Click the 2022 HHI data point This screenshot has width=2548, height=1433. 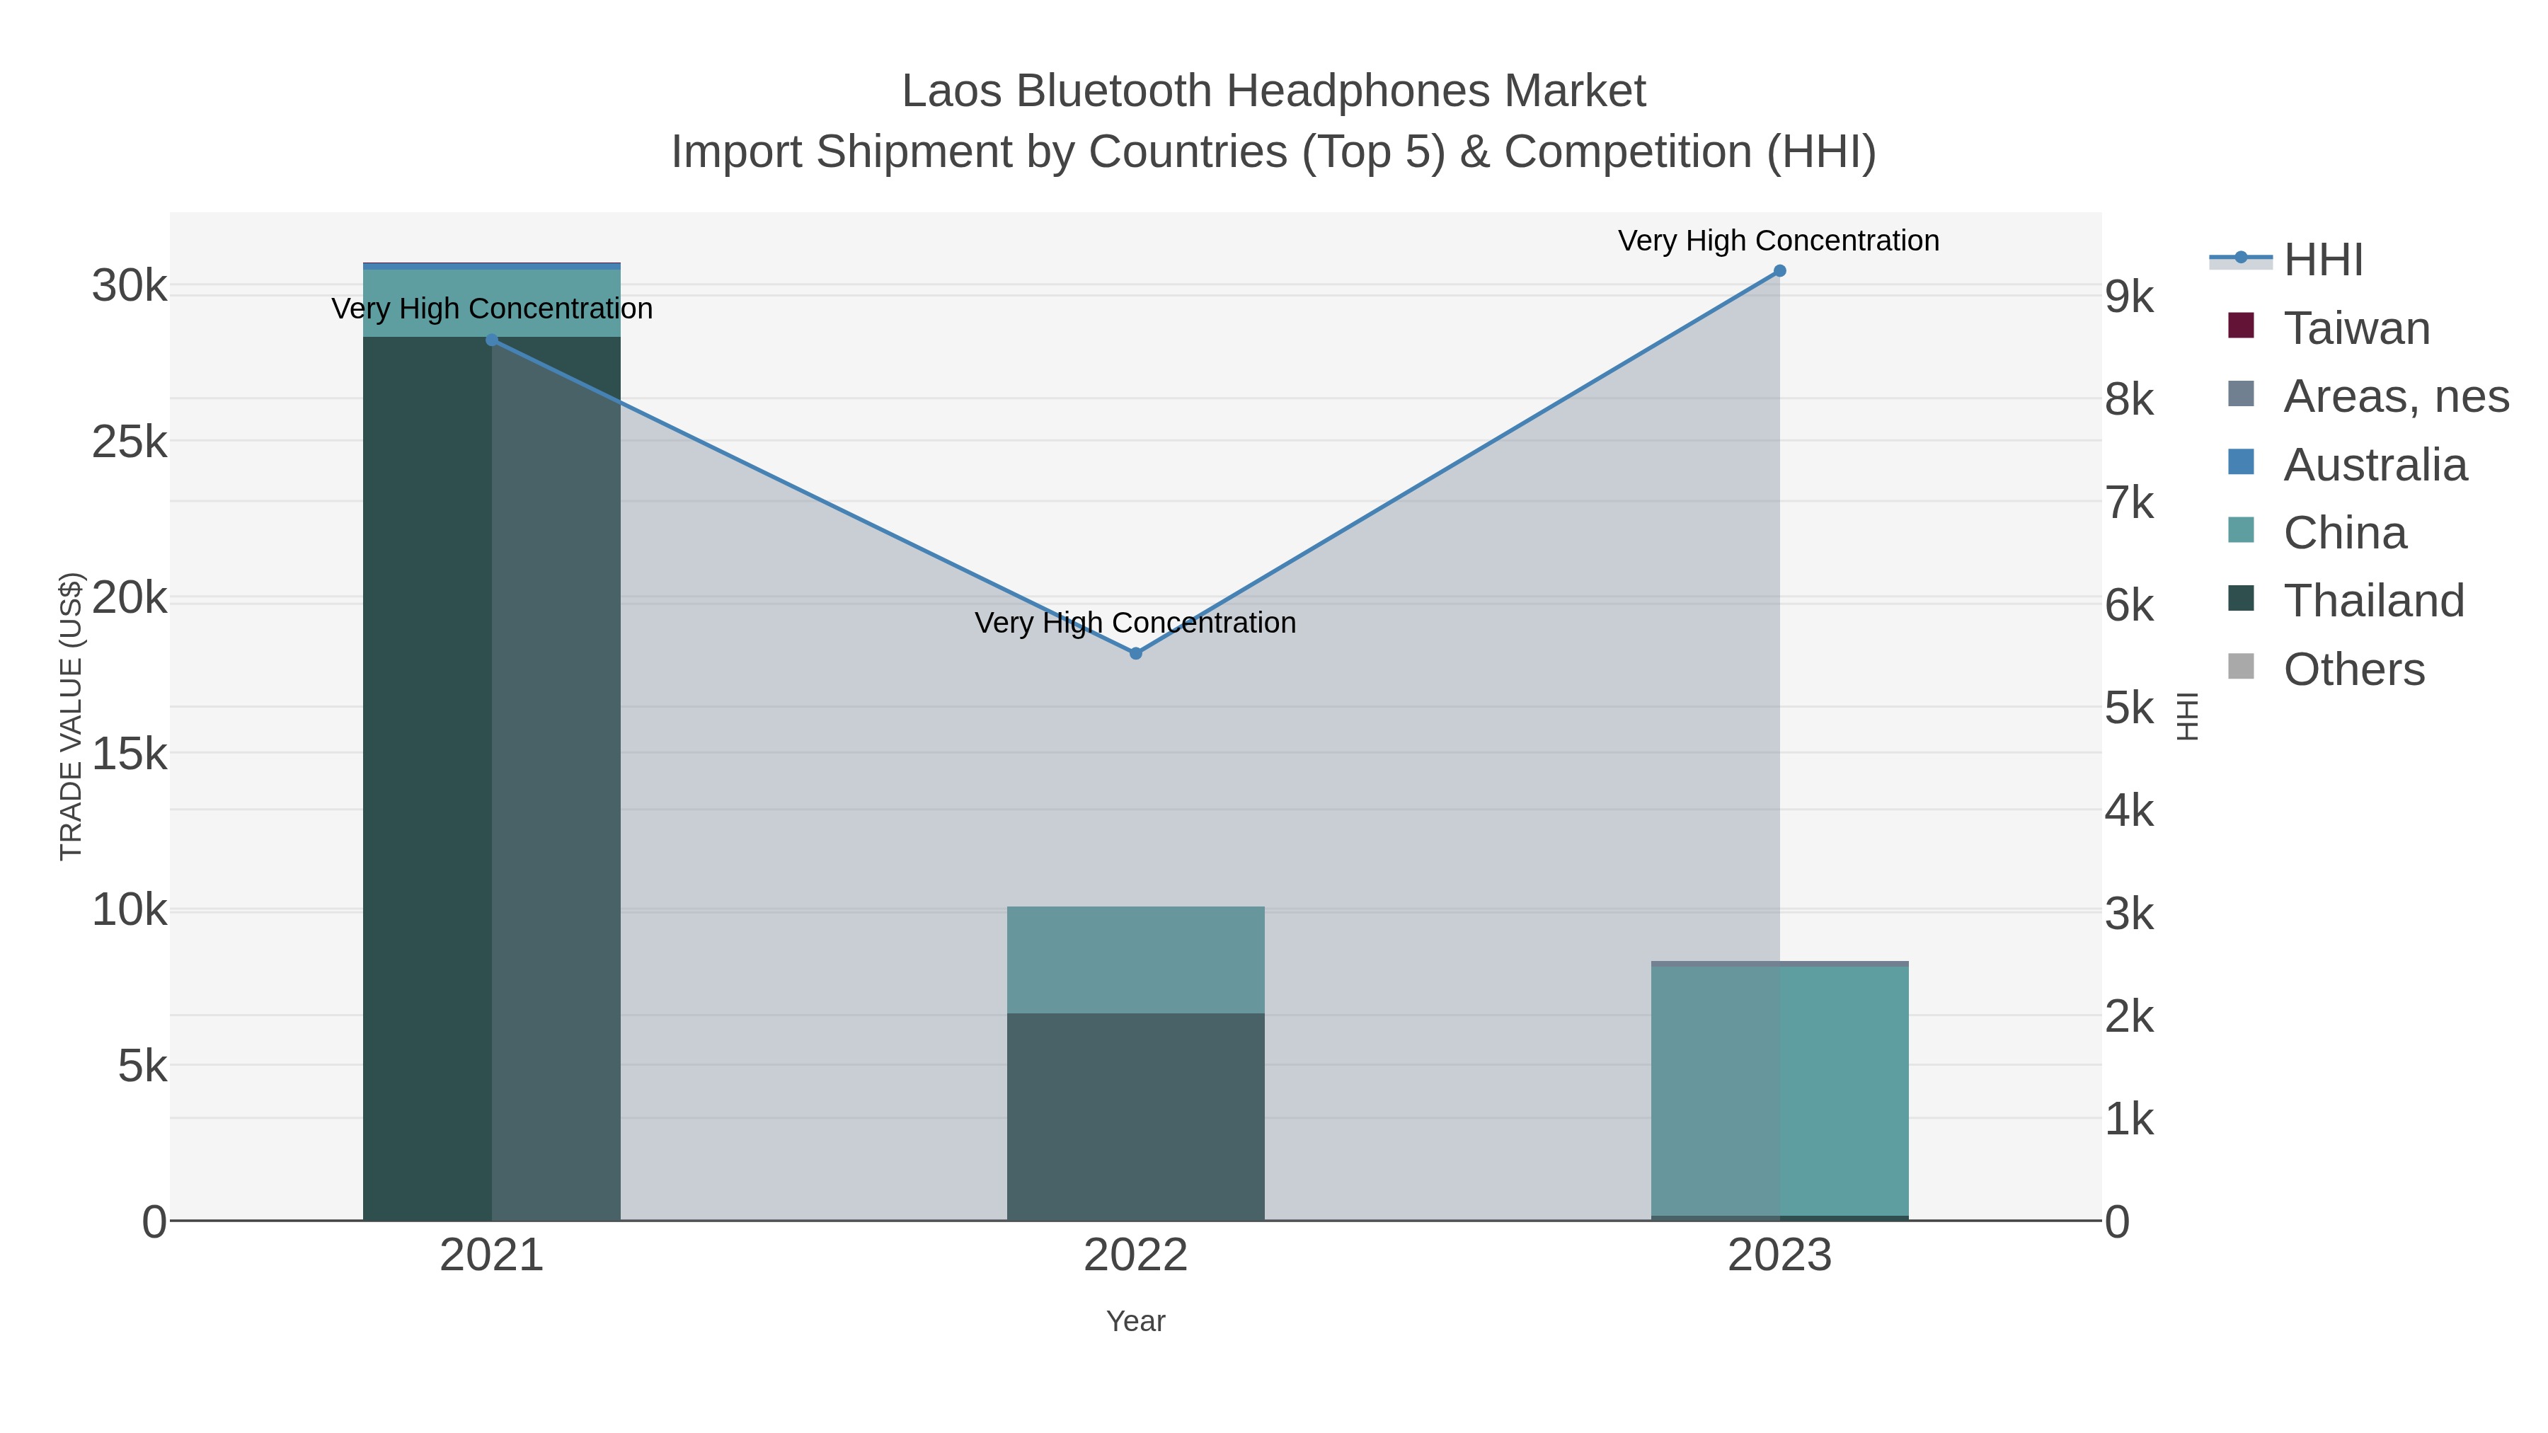click(x=1135, y=654)
